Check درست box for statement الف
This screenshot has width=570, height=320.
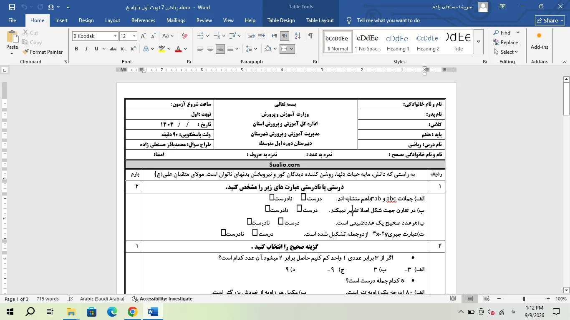(303, 197)
